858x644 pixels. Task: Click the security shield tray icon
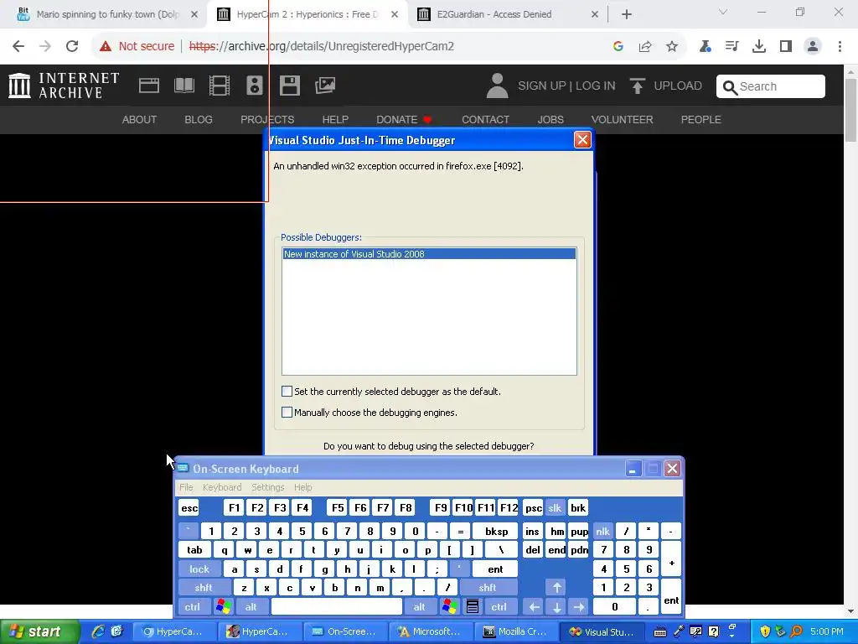coord(764,631)
